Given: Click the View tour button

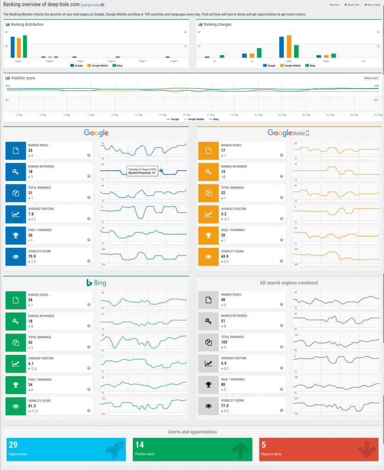Looking at the screenshot, I should click(x=334, y=5).
